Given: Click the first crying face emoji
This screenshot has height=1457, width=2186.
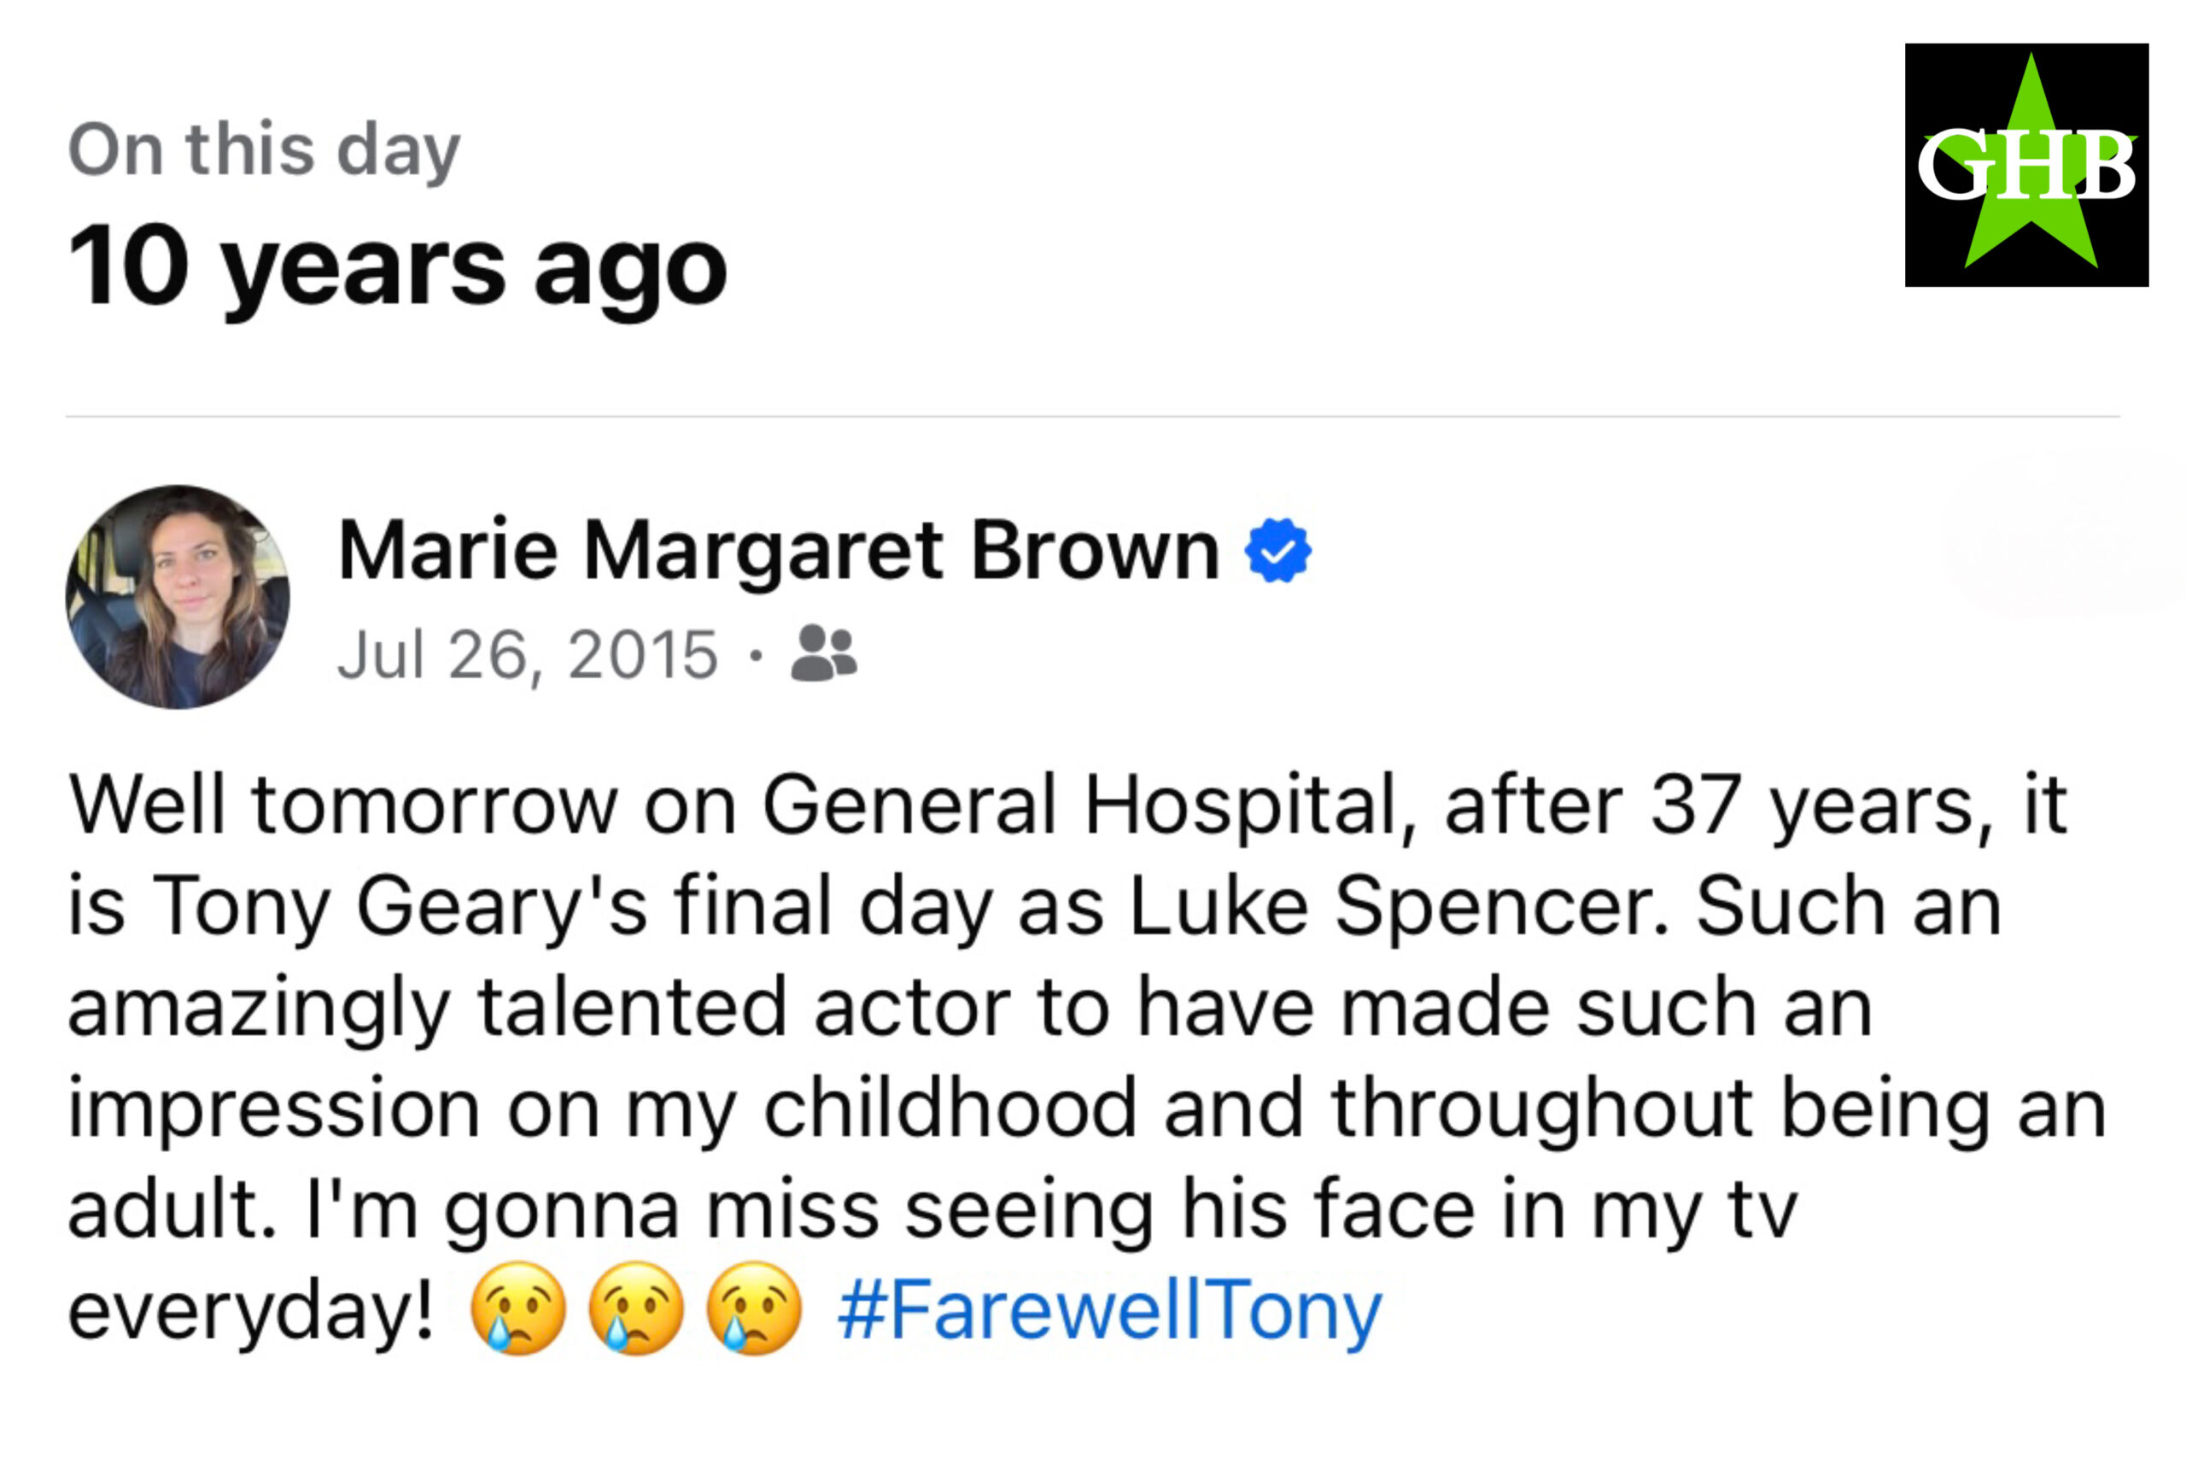Looking at the screenshot, I should (x=517, y=1308).
